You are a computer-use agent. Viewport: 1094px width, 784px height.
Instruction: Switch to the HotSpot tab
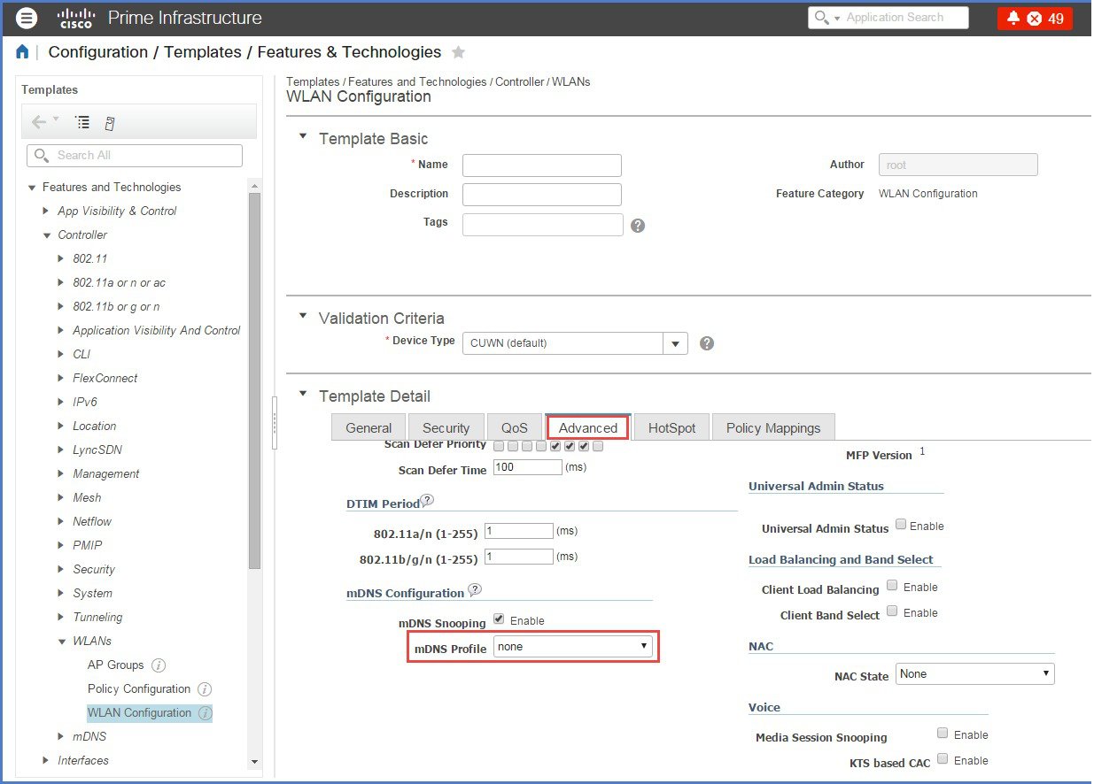click(x=671, y=427)
